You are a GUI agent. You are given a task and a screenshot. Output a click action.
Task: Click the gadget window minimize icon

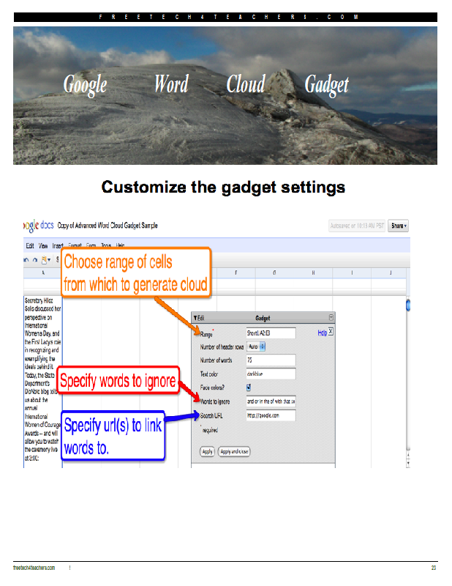click(x=331, y=318)
